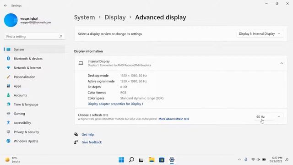
Task: Open the weather widget showing 19°C
Action: point(13,160)
